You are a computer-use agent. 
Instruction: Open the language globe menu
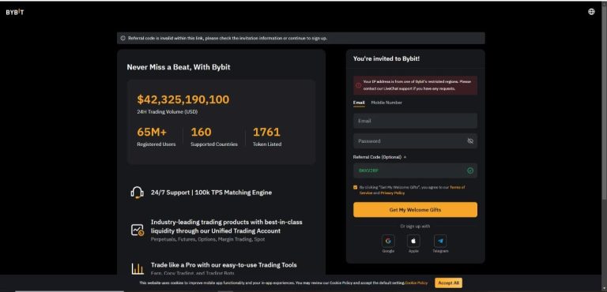(591, 12)
